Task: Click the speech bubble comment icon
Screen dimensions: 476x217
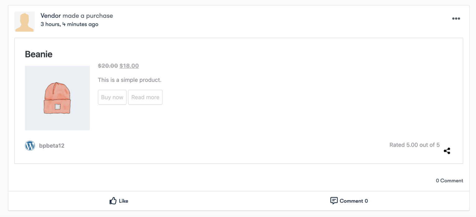Action: [334, 201]
